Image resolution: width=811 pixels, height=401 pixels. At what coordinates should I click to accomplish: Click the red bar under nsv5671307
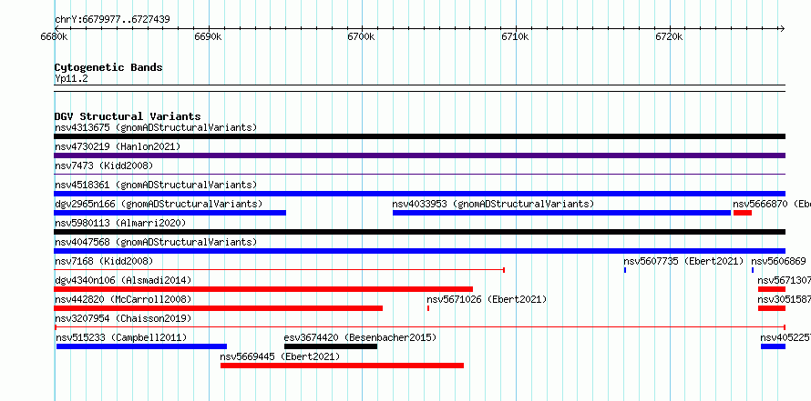pyautogui.click(x=772, y=289)
